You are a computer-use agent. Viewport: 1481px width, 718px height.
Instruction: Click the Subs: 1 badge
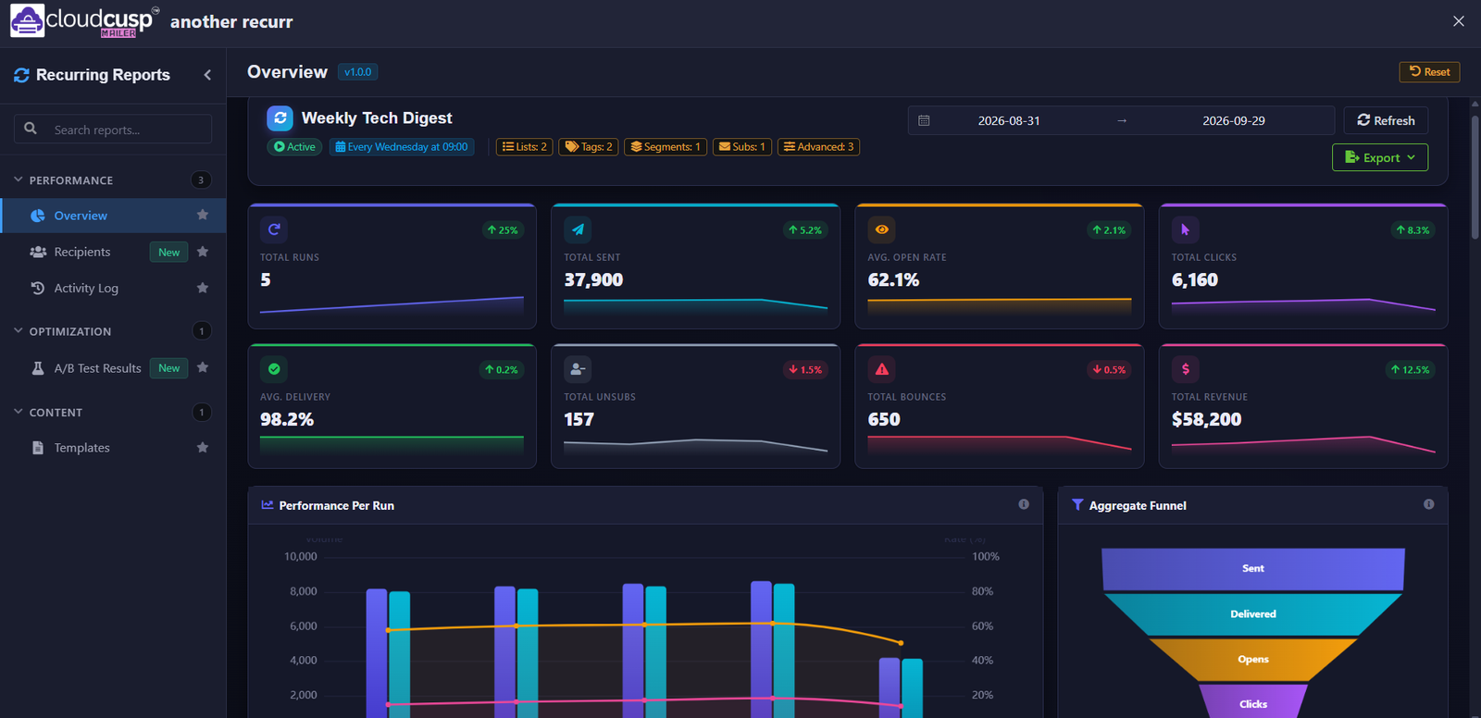742,147
